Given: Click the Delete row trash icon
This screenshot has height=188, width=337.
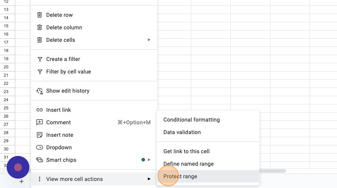Looking at the screenshot, I should (x=40, y=15).
